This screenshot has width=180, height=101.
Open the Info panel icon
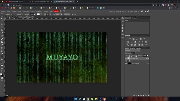(x=123, y=18)
